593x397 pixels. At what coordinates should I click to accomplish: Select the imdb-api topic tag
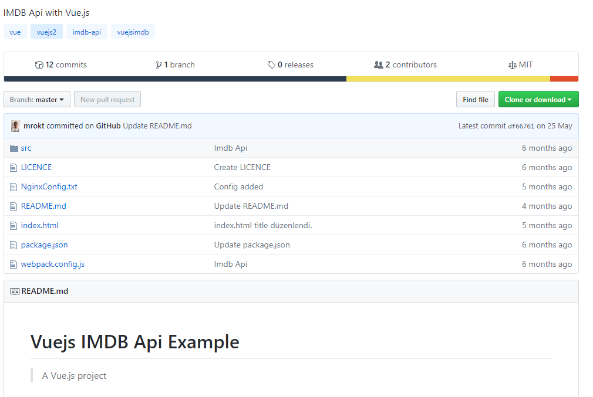pyautogui.click(x=86, y=32)
